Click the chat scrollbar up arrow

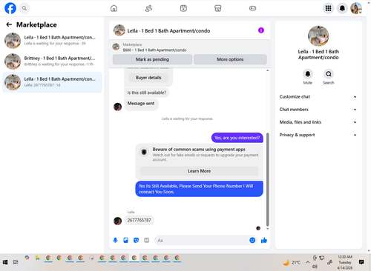point(267,70)
